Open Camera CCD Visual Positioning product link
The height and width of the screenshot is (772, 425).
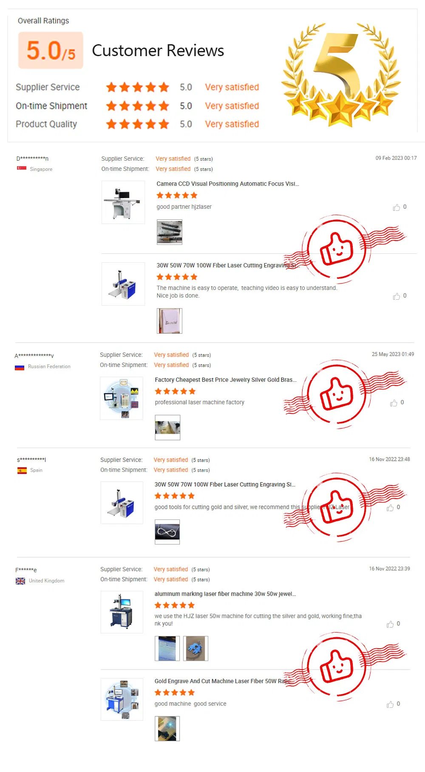[228, 184]
